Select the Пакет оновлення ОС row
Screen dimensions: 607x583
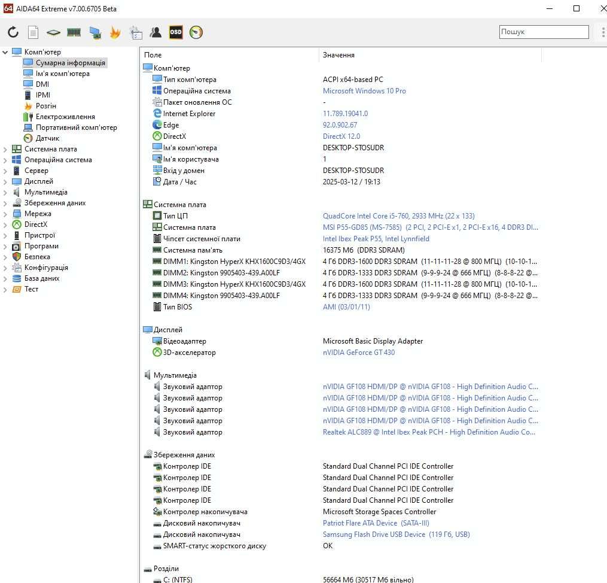point(342,102)
